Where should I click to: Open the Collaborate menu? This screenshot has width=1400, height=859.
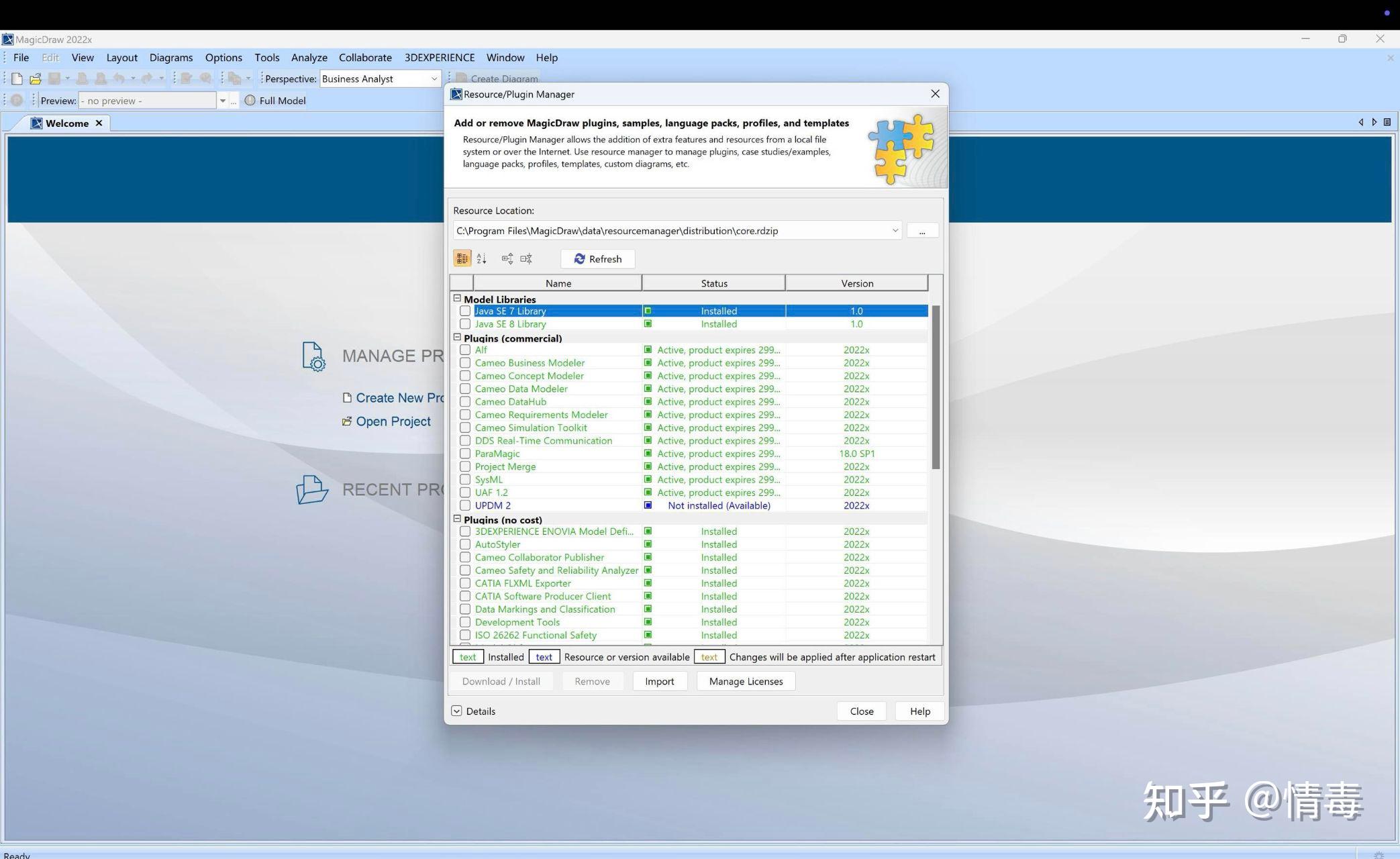point(365,58)
